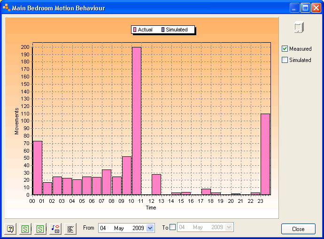The width and height of the screenshot is (324, 239).
Task: Click the bar at hour 23
Action: pos(265,154)
